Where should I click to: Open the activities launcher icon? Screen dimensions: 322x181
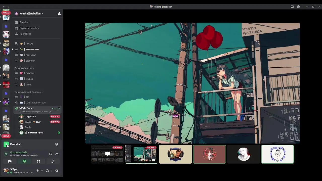pyautogui.click(x=38, y=161)
